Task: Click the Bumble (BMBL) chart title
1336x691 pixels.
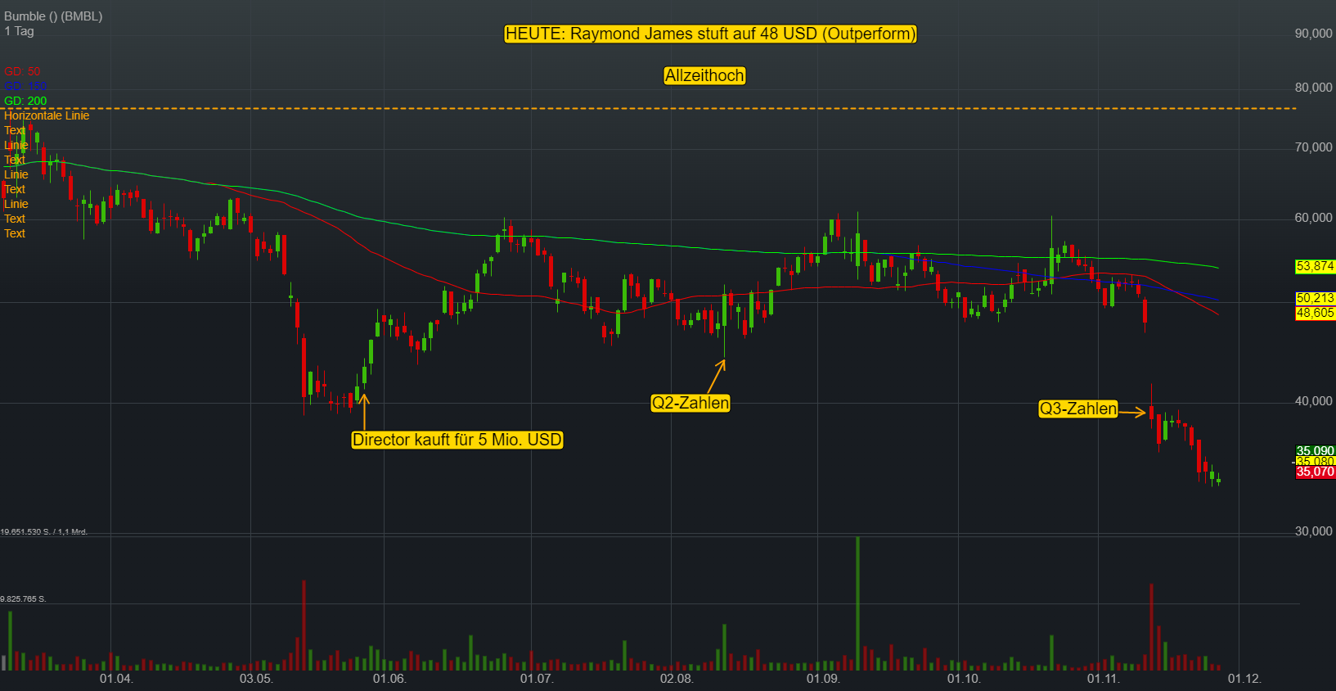Action: [x=53, y=16]
